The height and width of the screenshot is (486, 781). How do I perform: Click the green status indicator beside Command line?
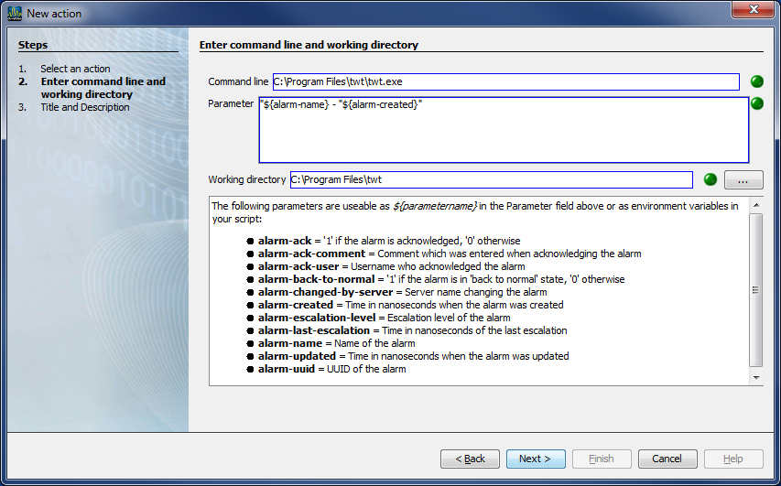[756, 81]
